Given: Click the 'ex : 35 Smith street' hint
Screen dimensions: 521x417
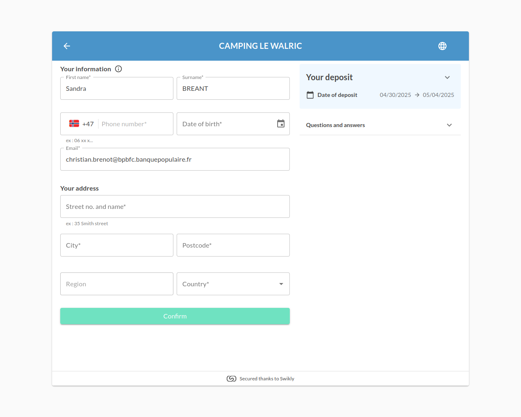Looking at the screenshot, I should (87, 224).
